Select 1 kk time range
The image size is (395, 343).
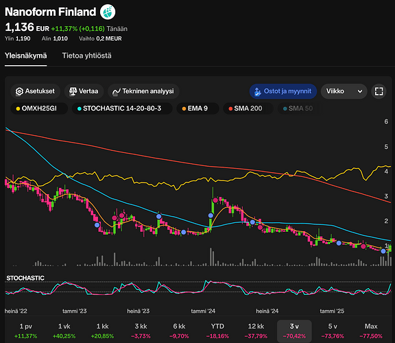102,331
